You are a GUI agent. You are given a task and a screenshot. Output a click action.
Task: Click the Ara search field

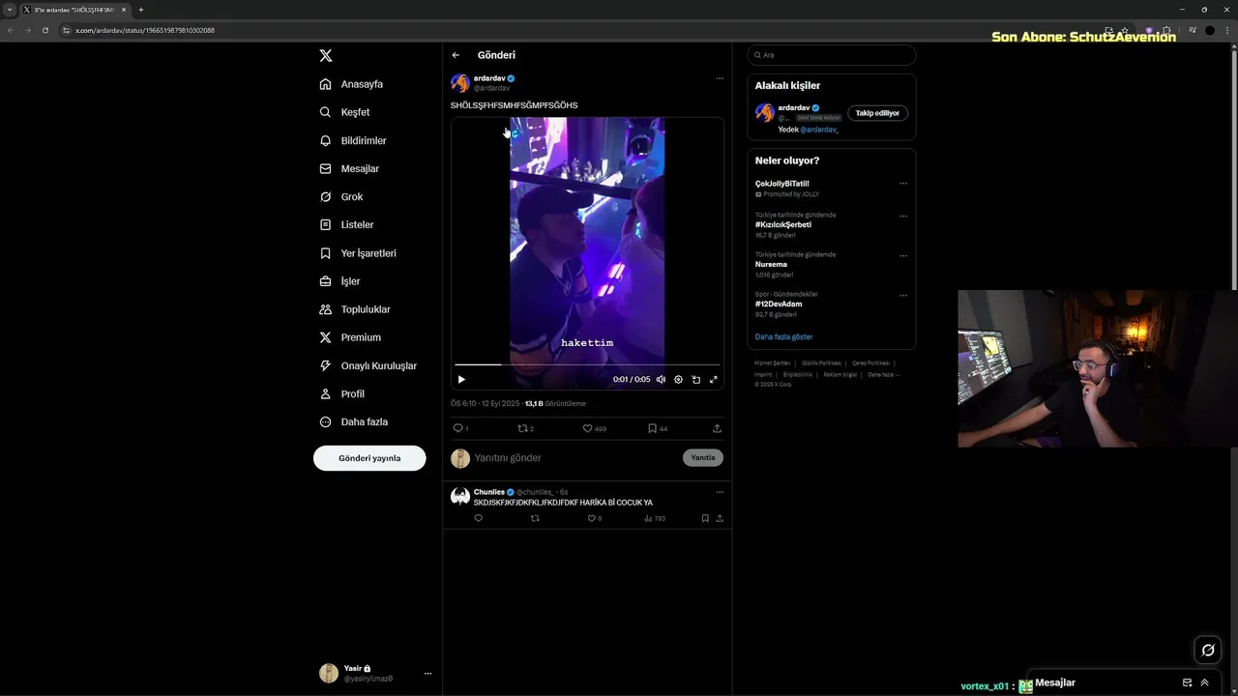(x=831, y=55)
